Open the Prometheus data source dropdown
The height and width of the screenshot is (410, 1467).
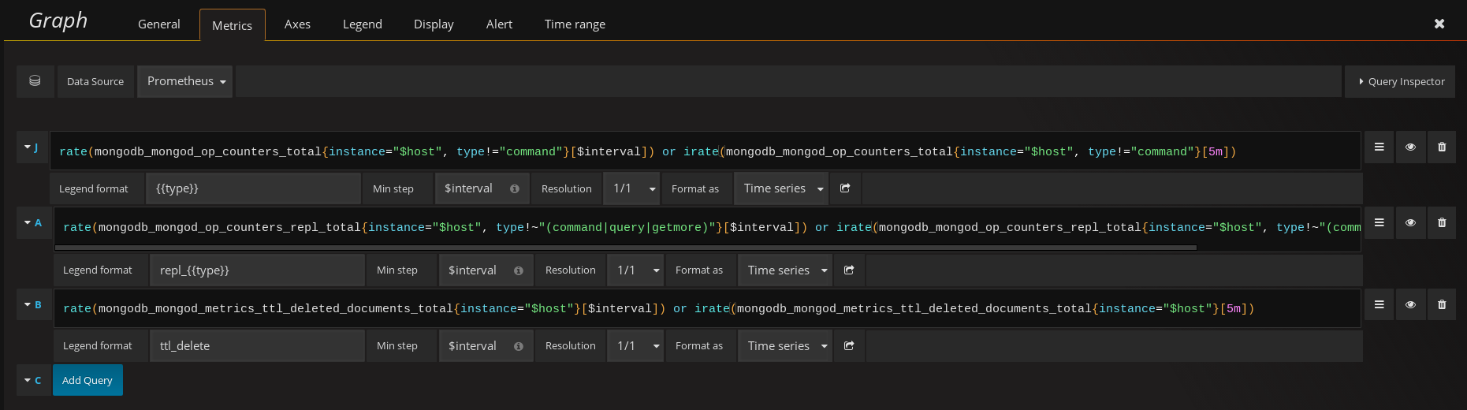pos(185,81)
